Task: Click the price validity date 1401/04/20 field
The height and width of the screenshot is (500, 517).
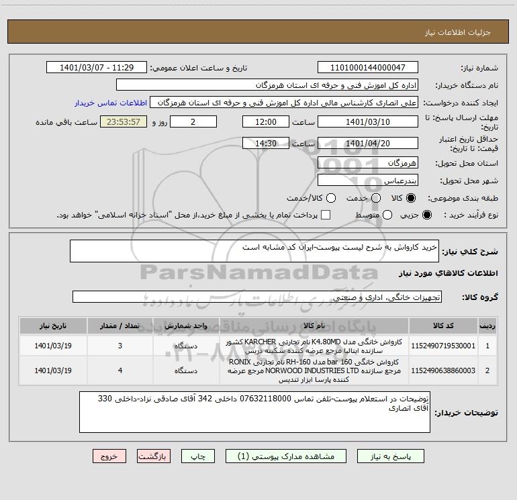Action: pyautogui.click(x=368, y=143)
